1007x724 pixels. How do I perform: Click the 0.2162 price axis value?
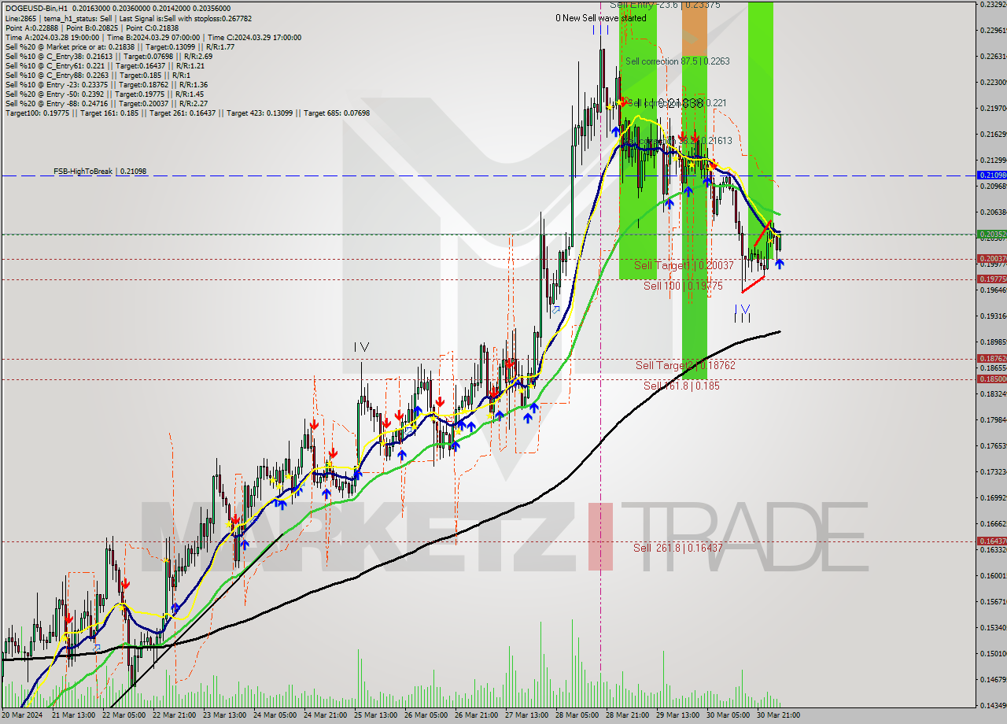(993, 135)
